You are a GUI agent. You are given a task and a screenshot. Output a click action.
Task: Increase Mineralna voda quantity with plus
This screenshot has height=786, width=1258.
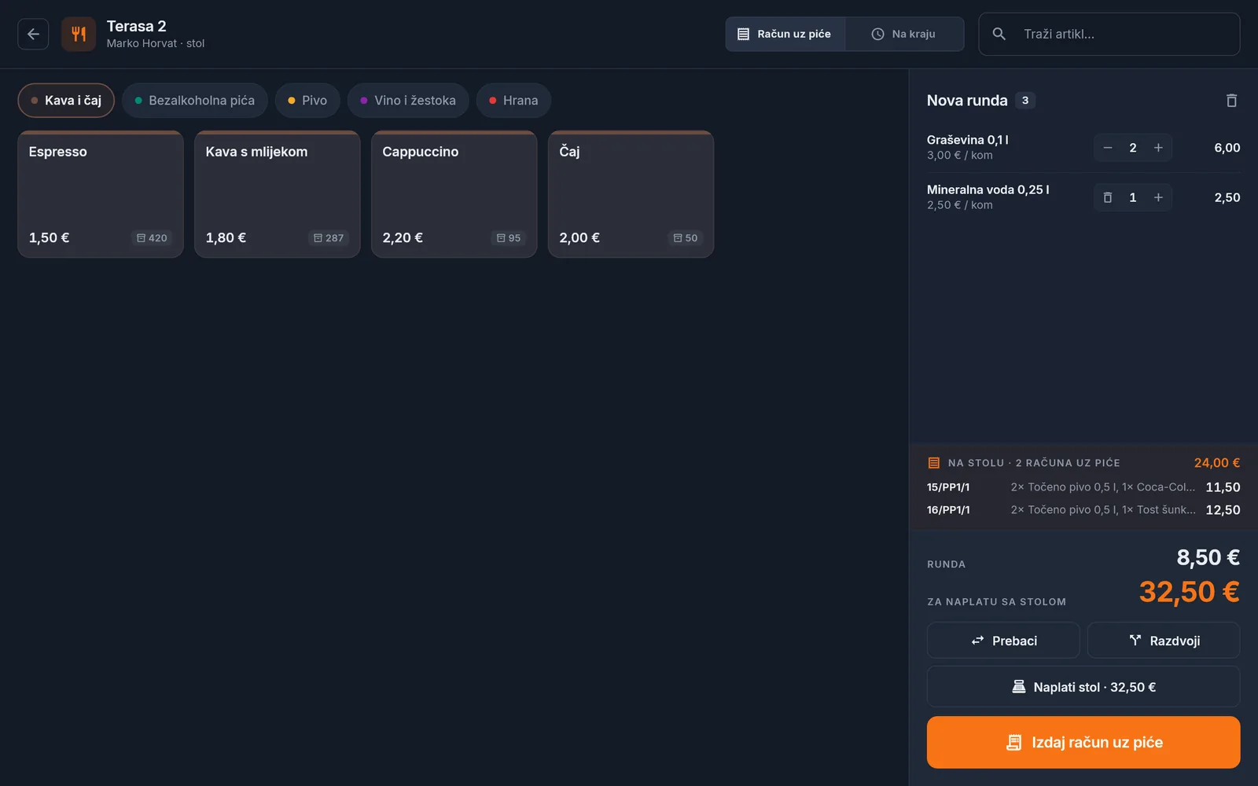tap(1158, 197)
